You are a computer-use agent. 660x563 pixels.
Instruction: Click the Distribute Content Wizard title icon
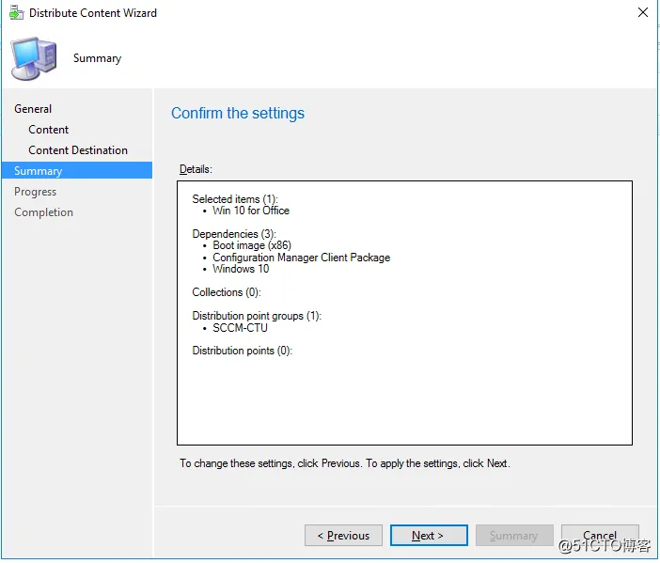pyautogui.click(x=16, y=13)
